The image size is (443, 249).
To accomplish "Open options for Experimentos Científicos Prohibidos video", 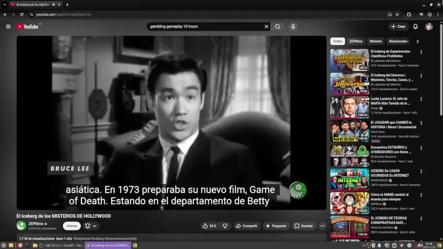I will click(x=421, y=52).
